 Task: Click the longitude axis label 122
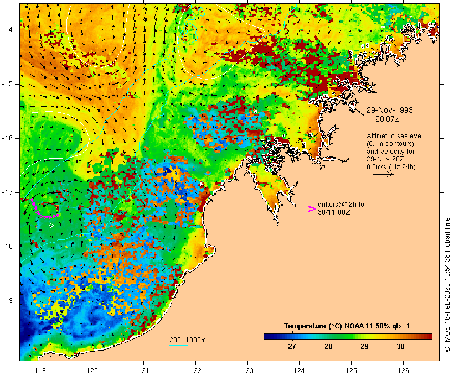(196, 370)
